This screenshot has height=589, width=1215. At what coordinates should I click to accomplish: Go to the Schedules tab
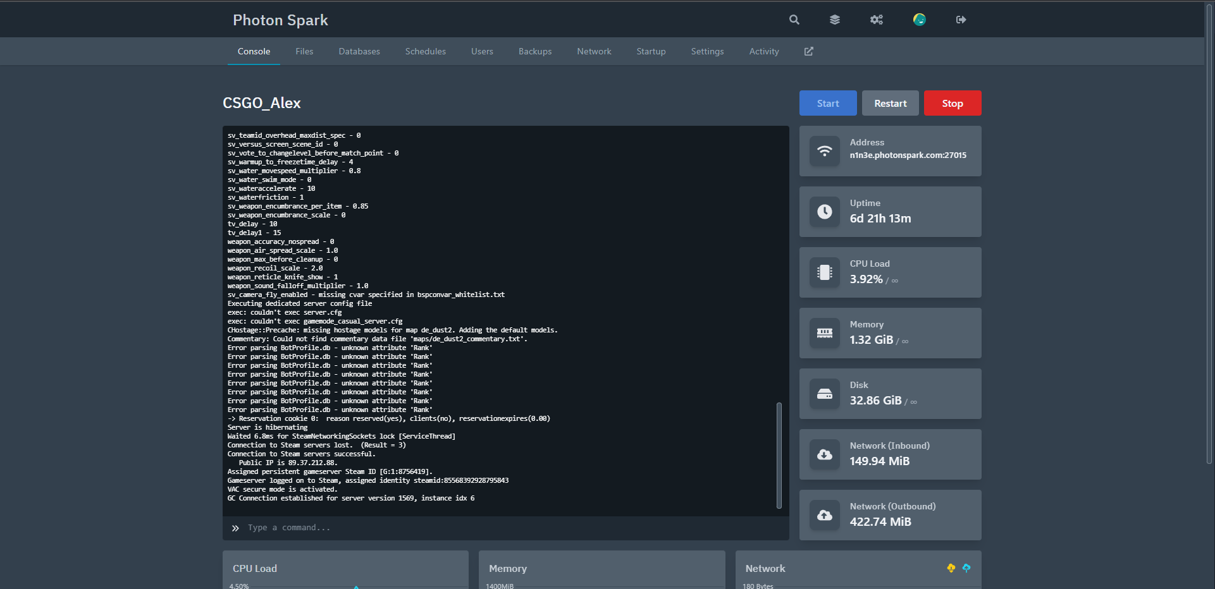pyautogui.click(x=426, y=51)
